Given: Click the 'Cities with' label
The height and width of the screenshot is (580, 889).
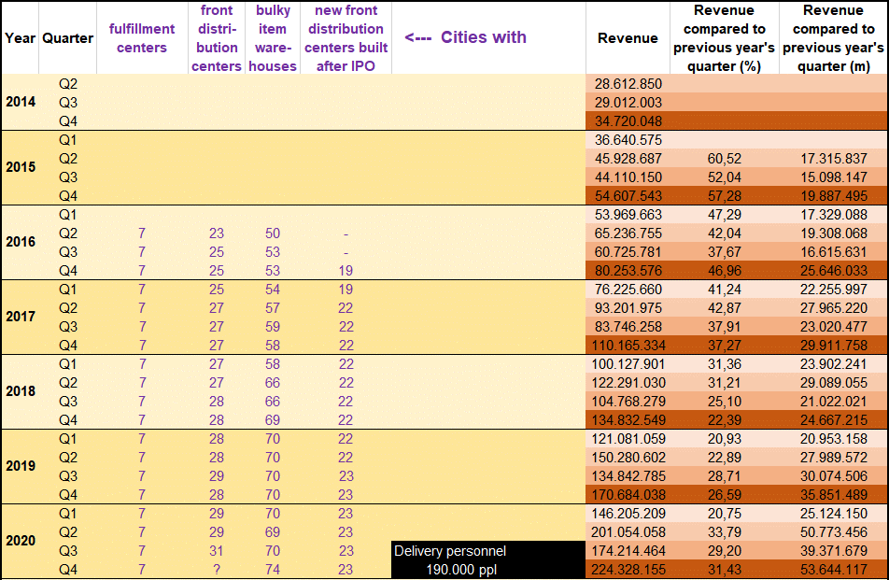Looking at the screenshot, I should (484, 36).
